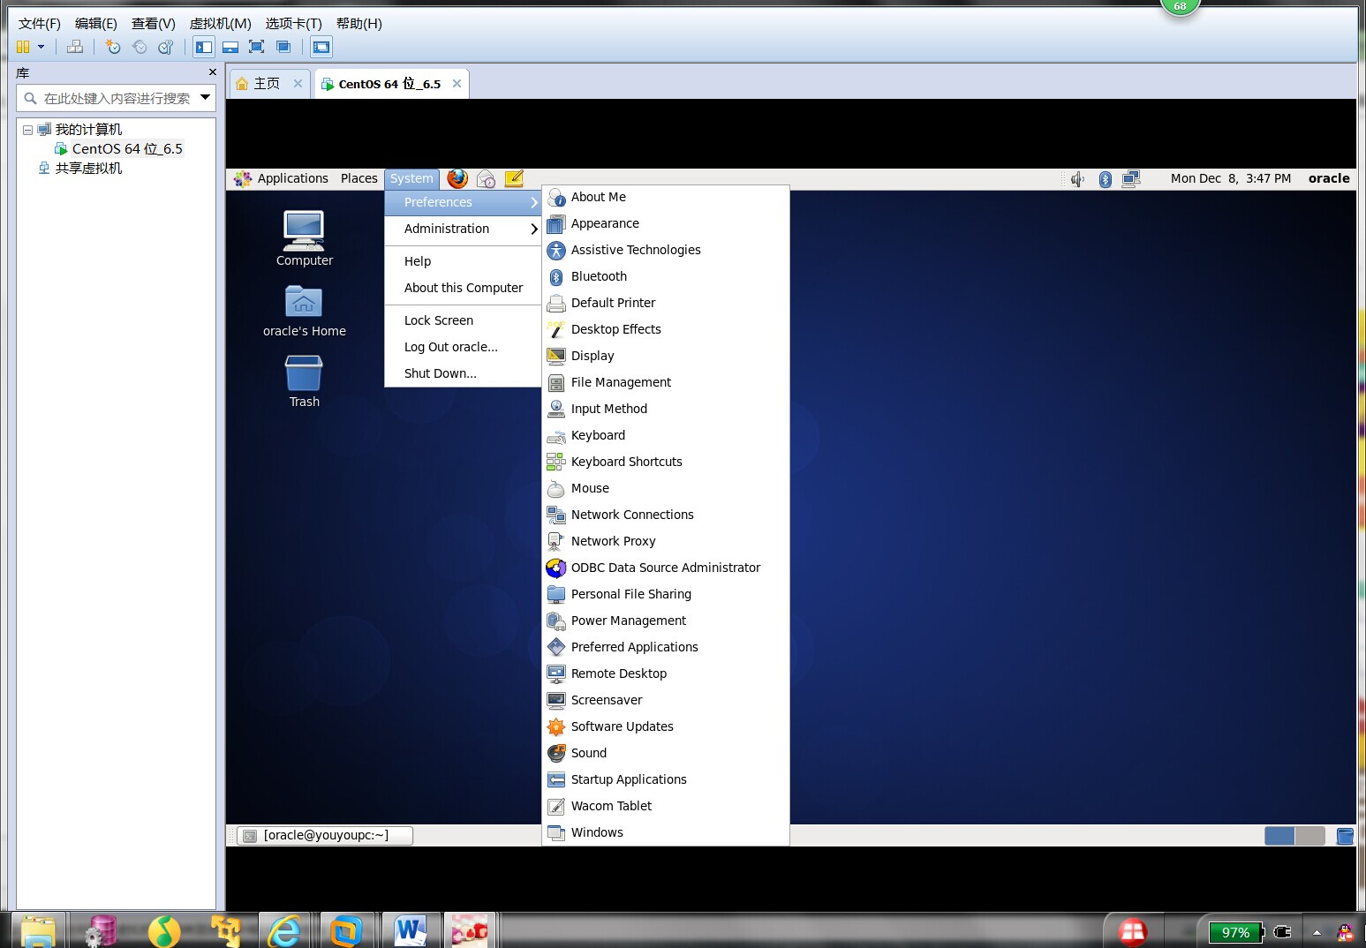The image size is (1366, 948).
Task: Launch Firefox from the GNOME panel
Action: tap(457, 178)
